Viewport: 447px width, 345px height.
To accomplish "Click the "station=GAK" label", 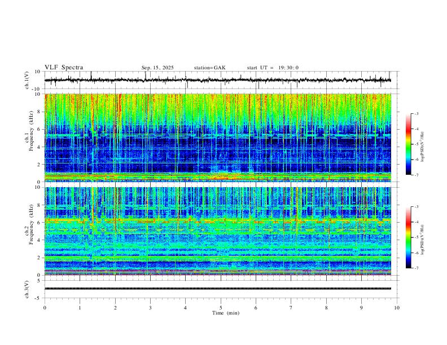I will pos(209,68).
